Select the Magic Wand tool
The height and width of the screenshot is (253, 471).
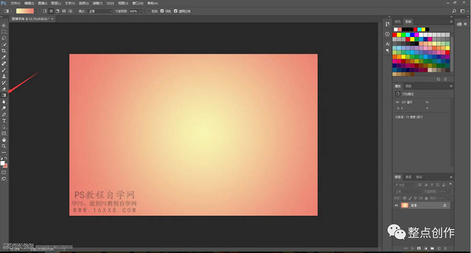4,45
